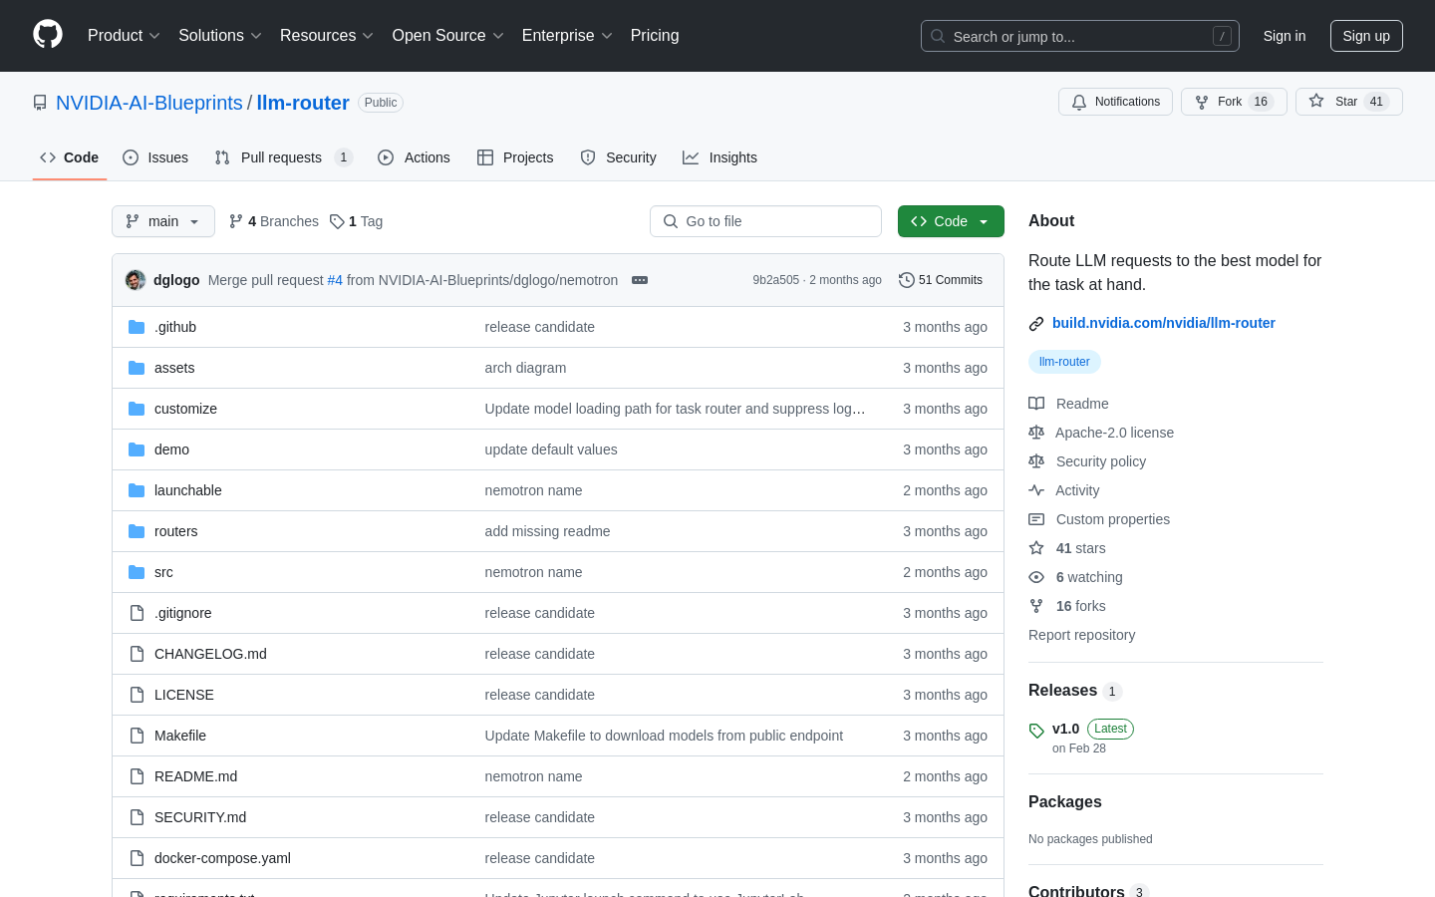
Task: Open Apache-2.0 license link
Action: pos(1101,433)
